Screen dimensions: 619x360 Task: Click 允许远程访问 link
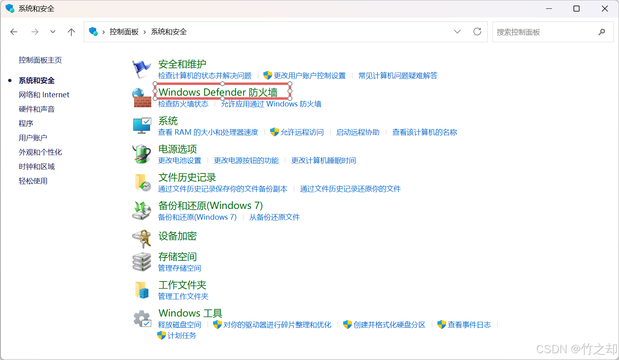pyautogui.click(x=302, y=132)
